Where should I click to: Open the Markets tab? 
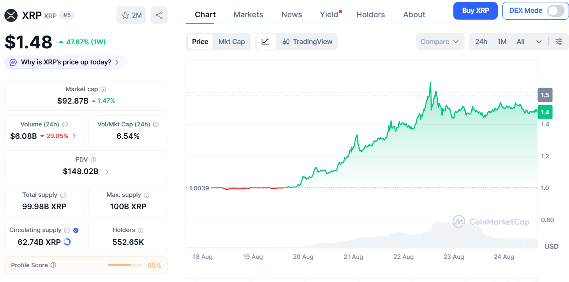(x=248, y=14)
